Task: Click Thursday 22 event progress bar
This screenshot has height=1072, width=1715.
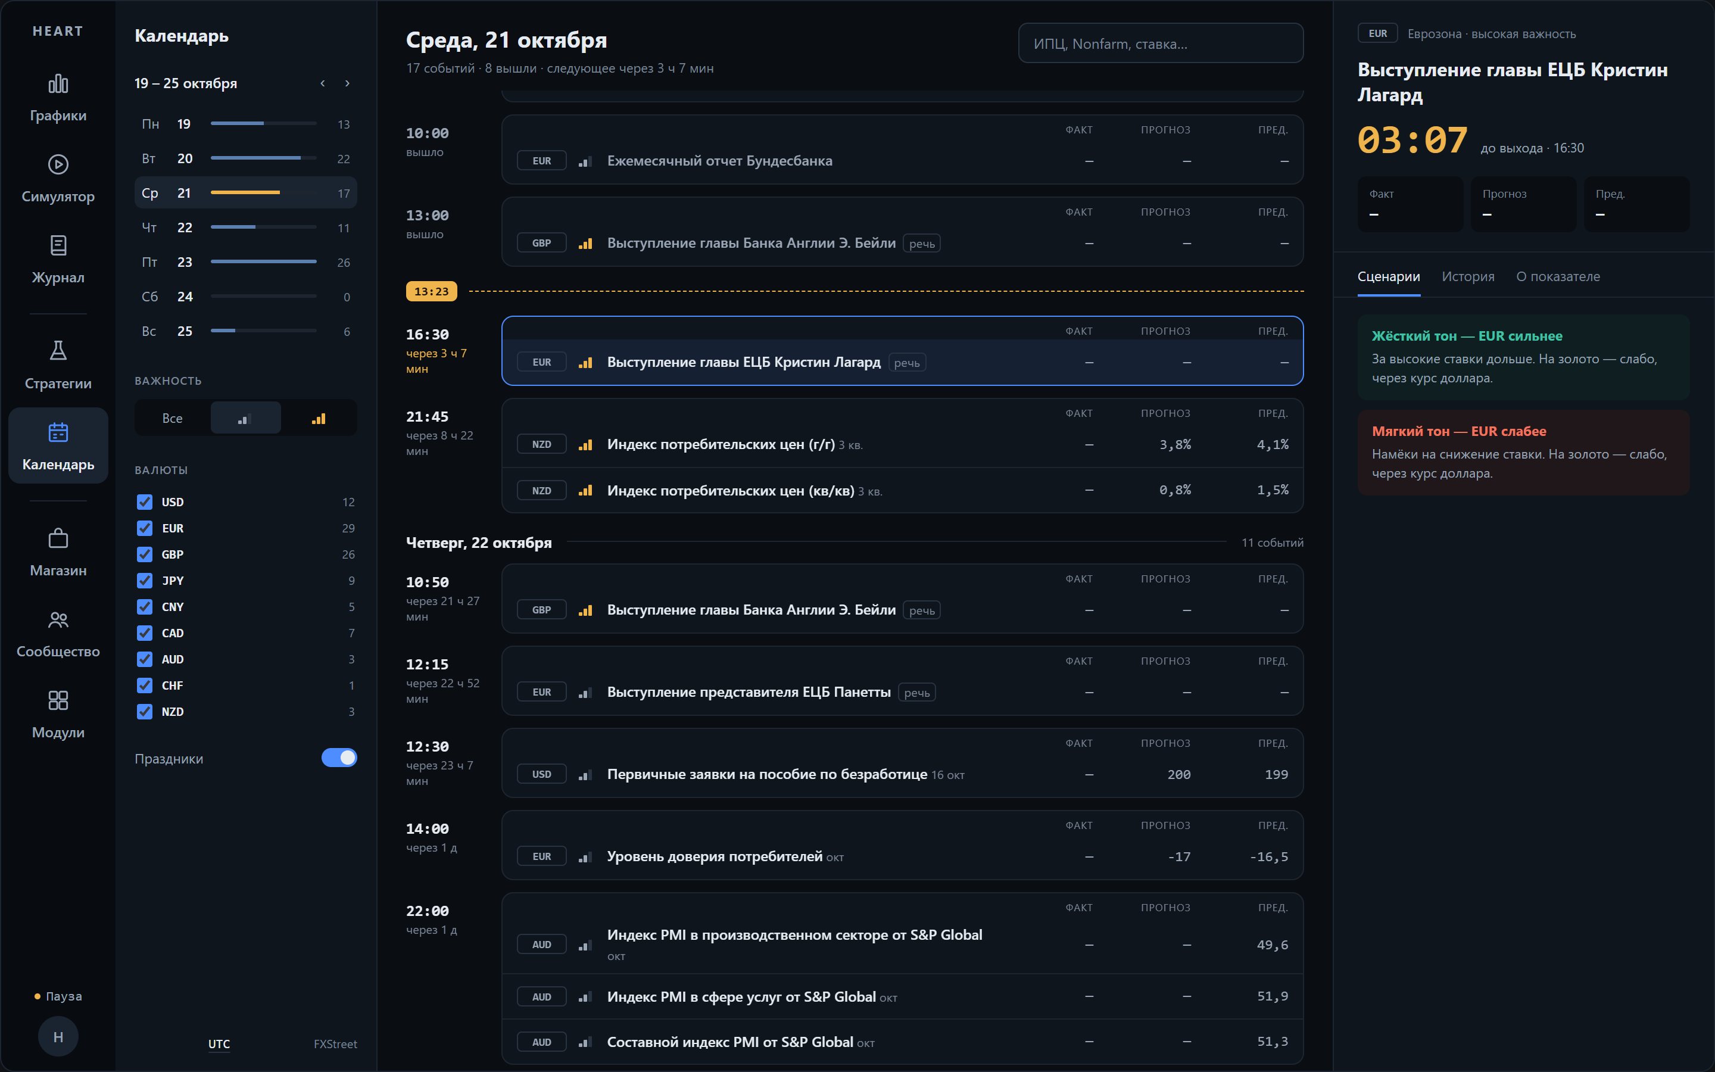Action: pyautogui.click(x=264, y=227)
